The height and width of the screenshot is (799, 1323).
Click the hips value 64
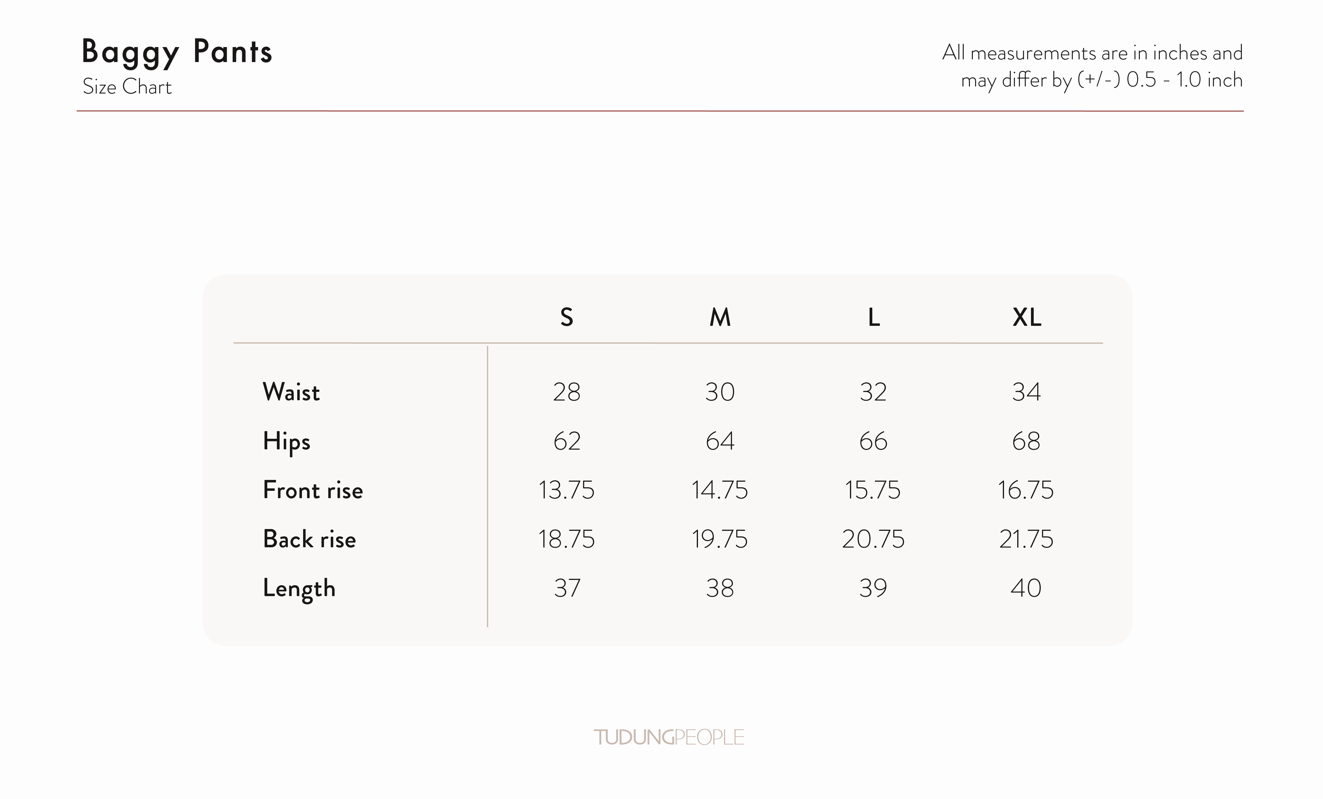(x=719, y=441)
